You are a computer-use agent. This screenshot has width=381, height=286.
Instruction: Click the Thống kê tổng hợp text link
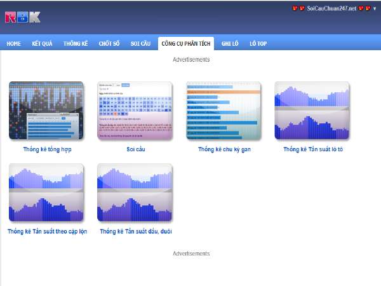tap(46, 149)
